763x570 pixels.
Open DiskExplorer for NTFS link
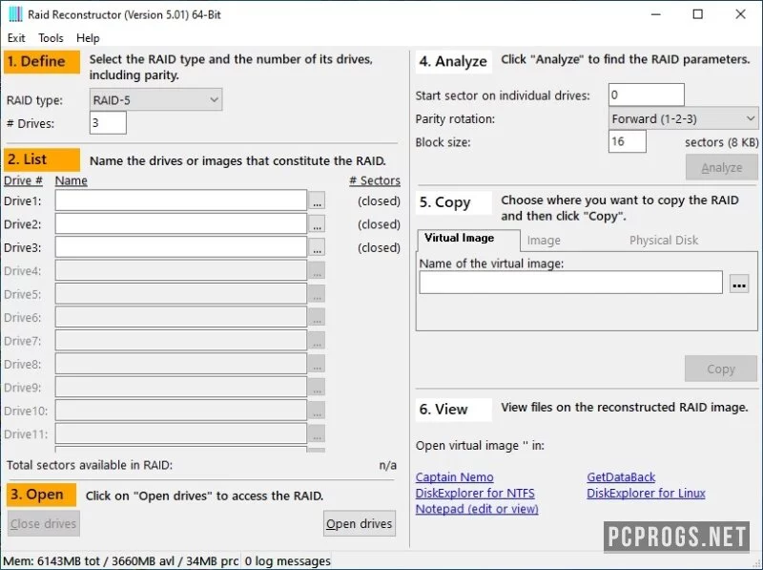(475, 493)
